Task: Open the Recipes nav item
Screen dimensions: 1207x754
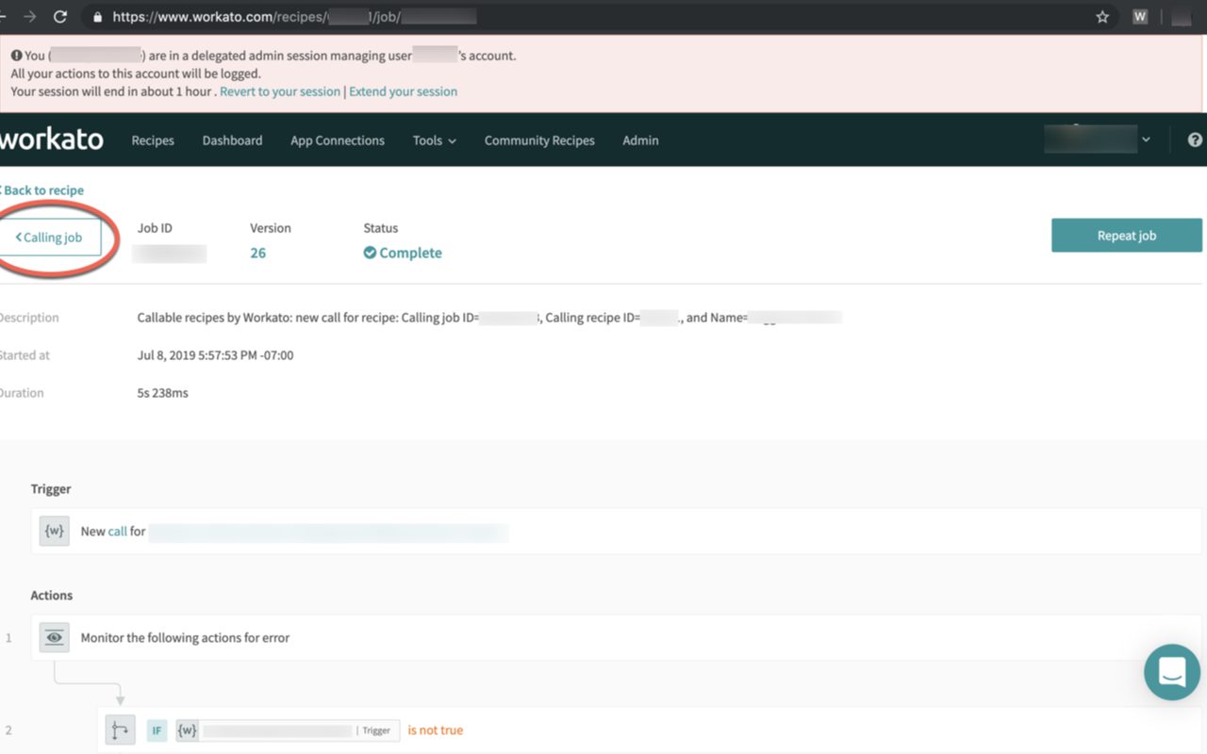Action: 153,140
